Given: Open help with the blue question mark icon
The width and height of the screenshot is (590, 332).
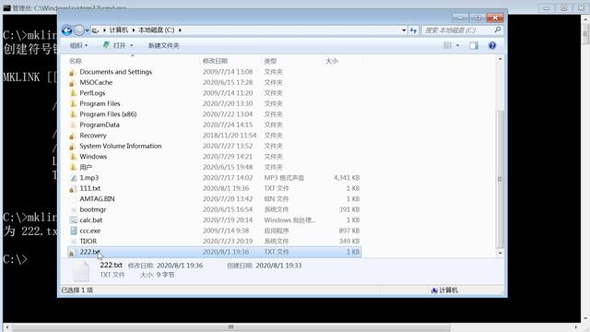Looking at the screenshot, I should 492,45.
